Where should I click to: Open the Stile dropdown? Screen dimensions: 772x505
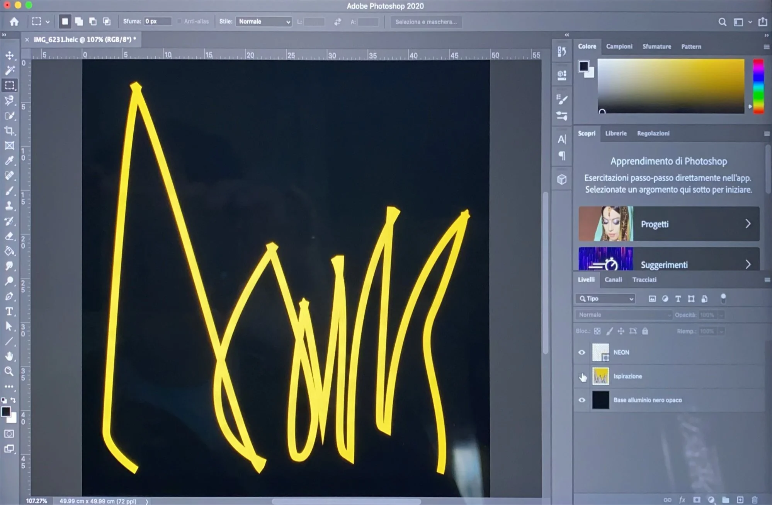pyautogui.click(x=264, y=22)
